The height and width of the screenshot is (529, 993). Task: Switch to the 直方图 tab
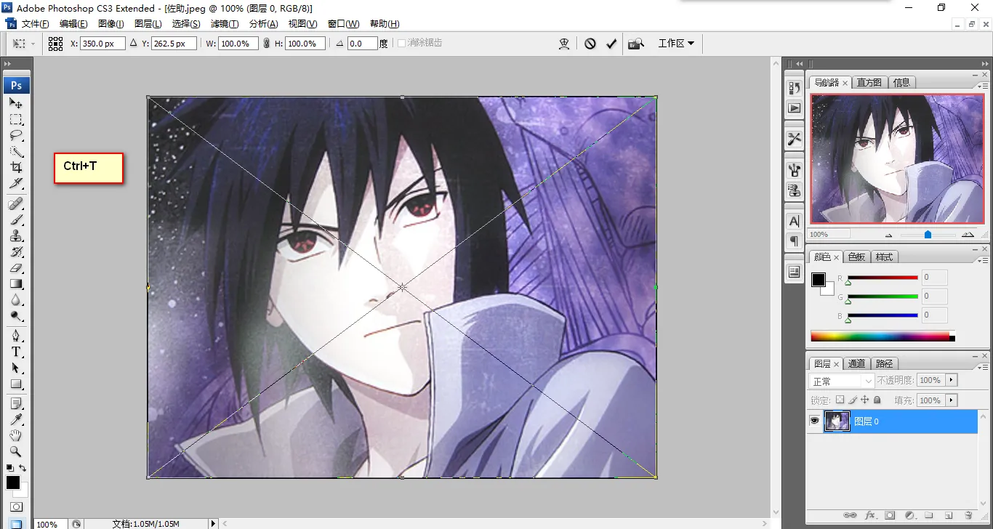click(869, 82)
